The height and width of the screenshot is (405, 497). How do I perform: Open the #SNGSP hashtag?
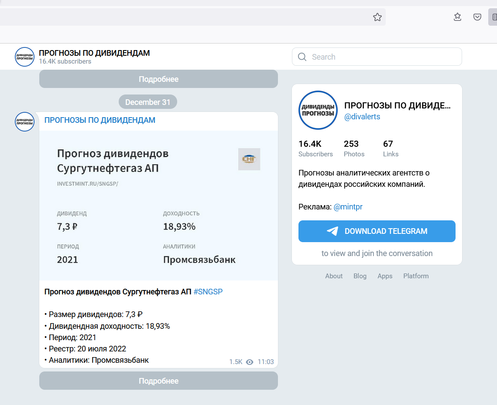coord(208,291)
